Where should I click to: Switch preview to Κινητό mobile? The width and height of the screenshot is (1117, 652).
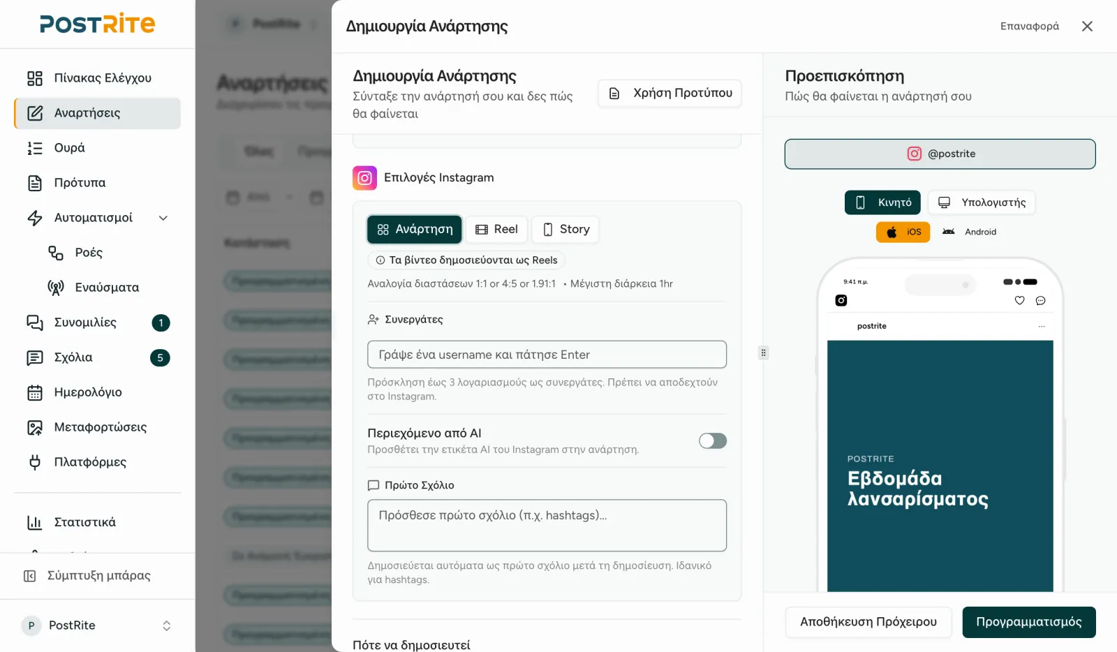click(x=882, y=202)
